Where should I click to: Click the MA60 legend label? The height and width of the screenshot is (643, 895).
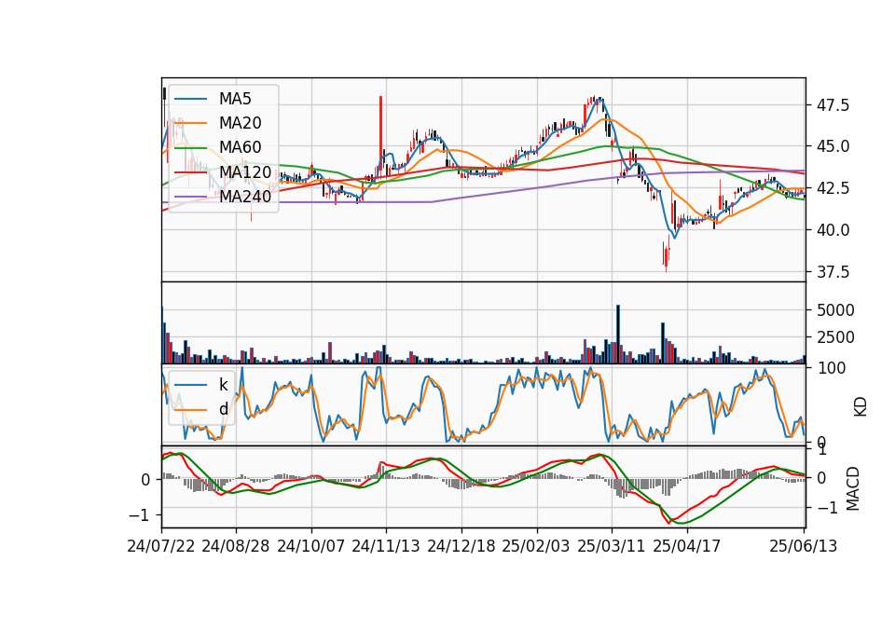(x=240, y=147)
